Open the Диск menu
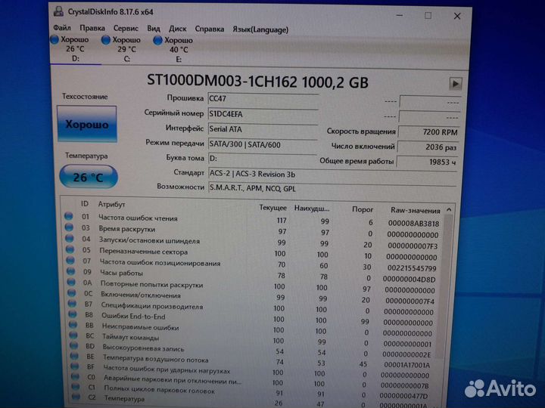Viewport: 545px width, 408px height. coord(178,29)
